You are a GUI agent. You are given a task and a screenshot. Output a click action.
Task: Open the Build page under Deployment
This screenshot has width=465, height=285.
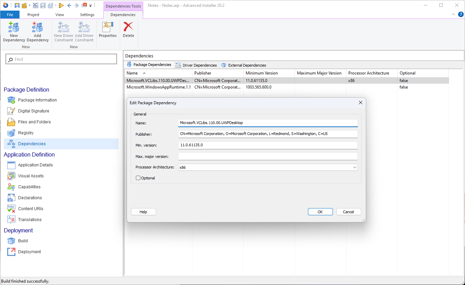(23, 241)
